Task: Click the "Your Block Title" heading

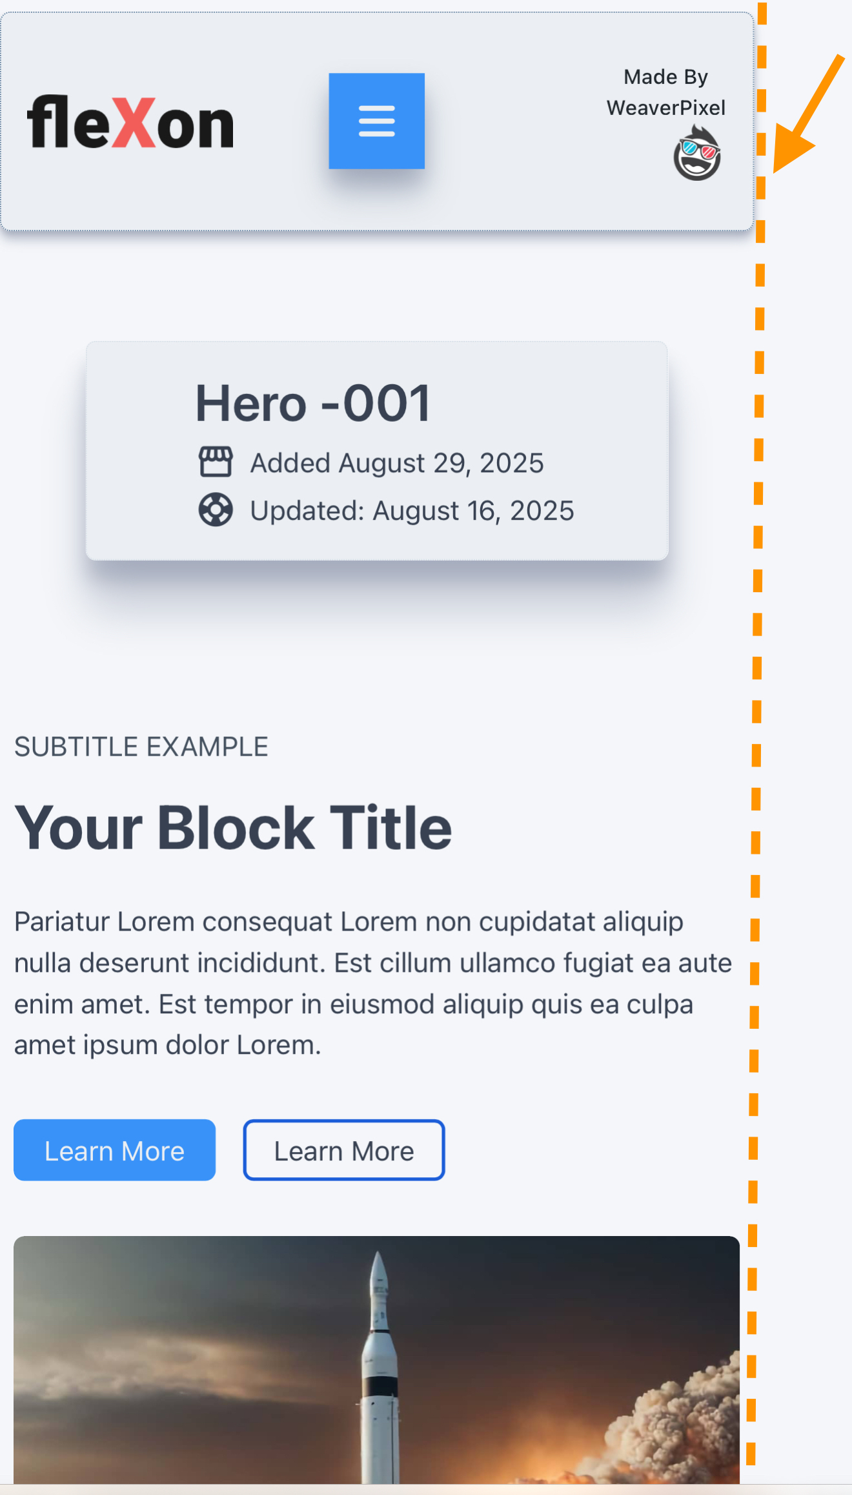Action: tap(233, 828)
